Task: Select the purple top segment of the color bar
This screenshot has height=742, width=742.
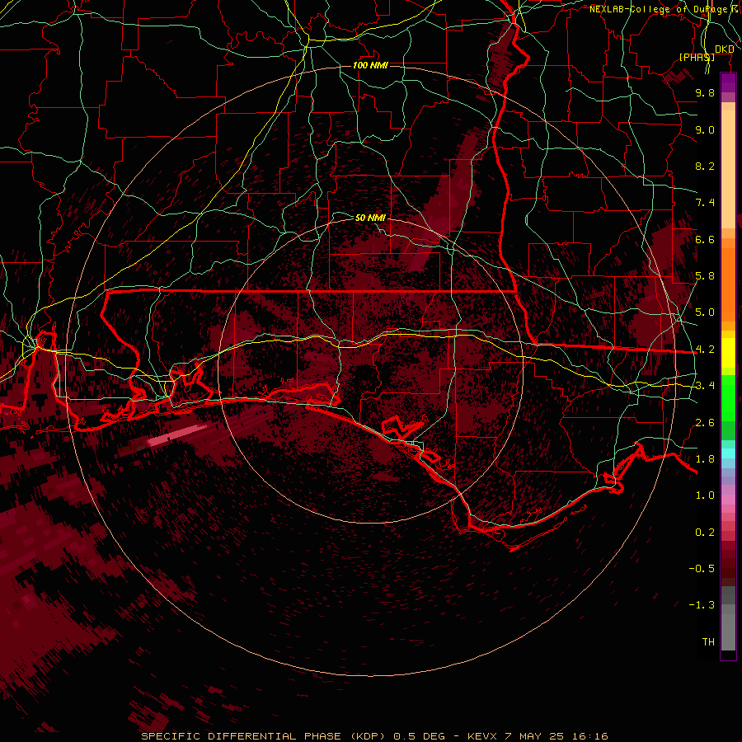Action: click(x=728, y=82)
